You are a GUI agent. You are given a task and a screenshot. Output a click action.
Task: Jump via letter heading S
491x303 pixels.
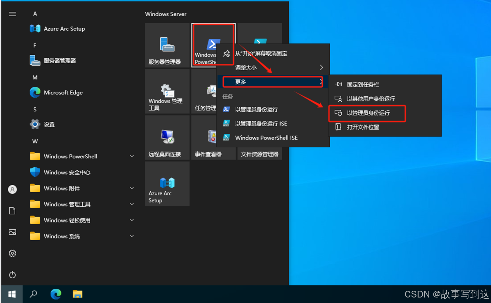point(35,109)
